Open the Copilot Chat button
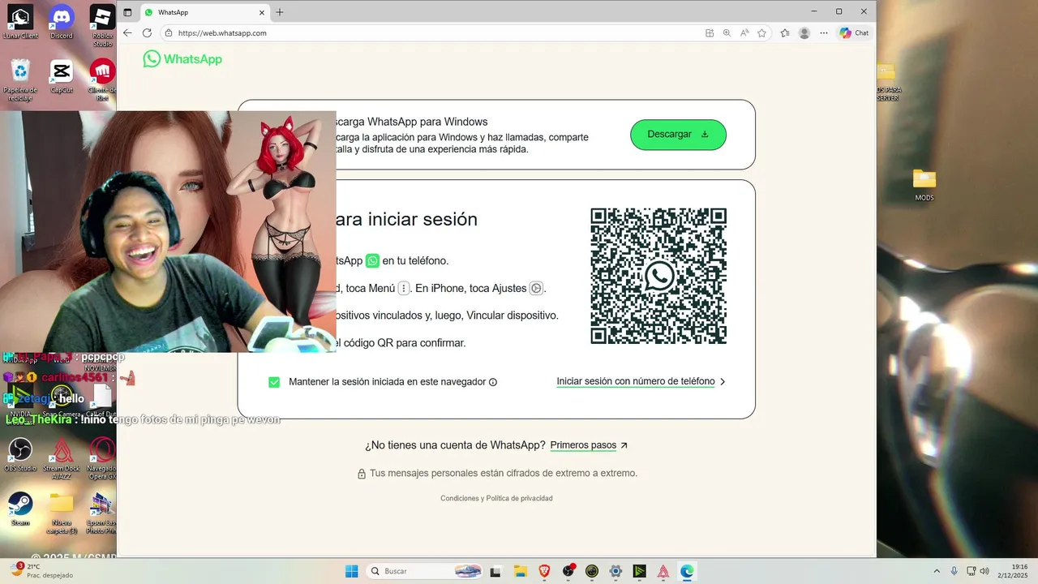 coord(854,33)
